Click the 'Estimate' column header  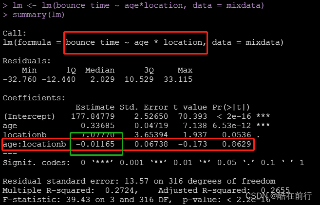tap(95, 107)
